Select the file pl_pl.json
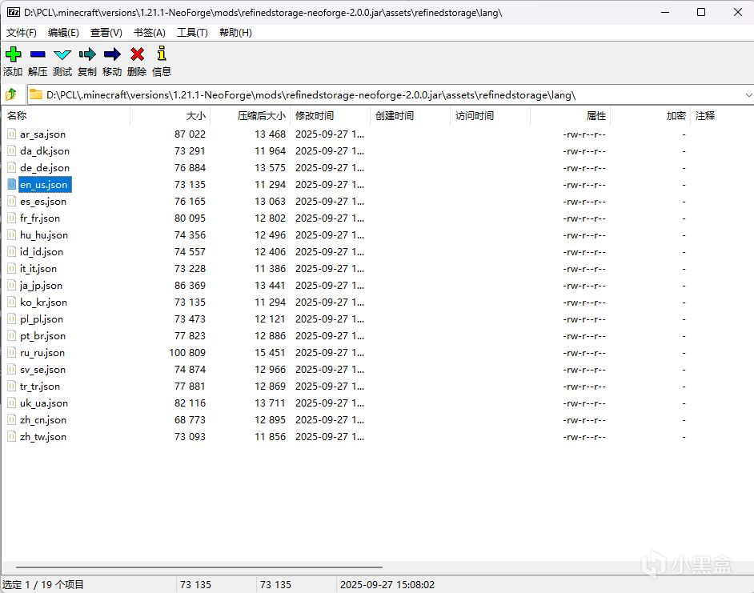The image size is (754, 593). click(42, 319)
